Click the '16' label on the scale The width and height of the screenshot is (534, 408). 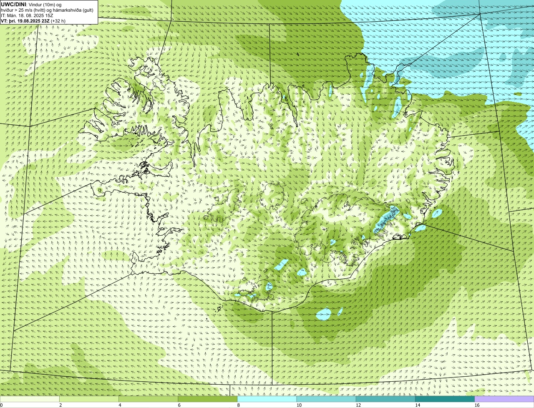click(477, 405)
